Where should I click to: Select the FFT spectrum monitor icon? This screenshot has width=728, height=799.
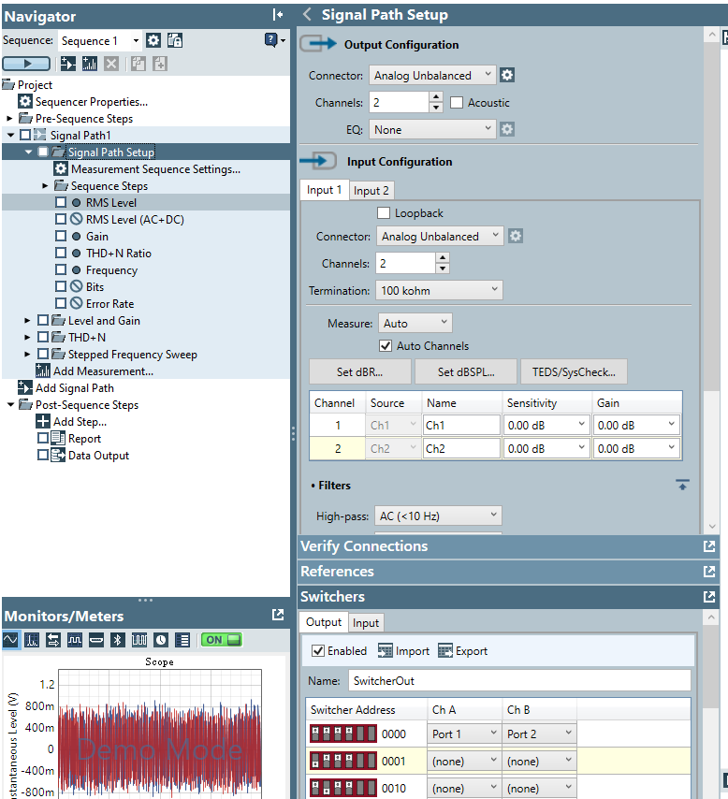32,640
